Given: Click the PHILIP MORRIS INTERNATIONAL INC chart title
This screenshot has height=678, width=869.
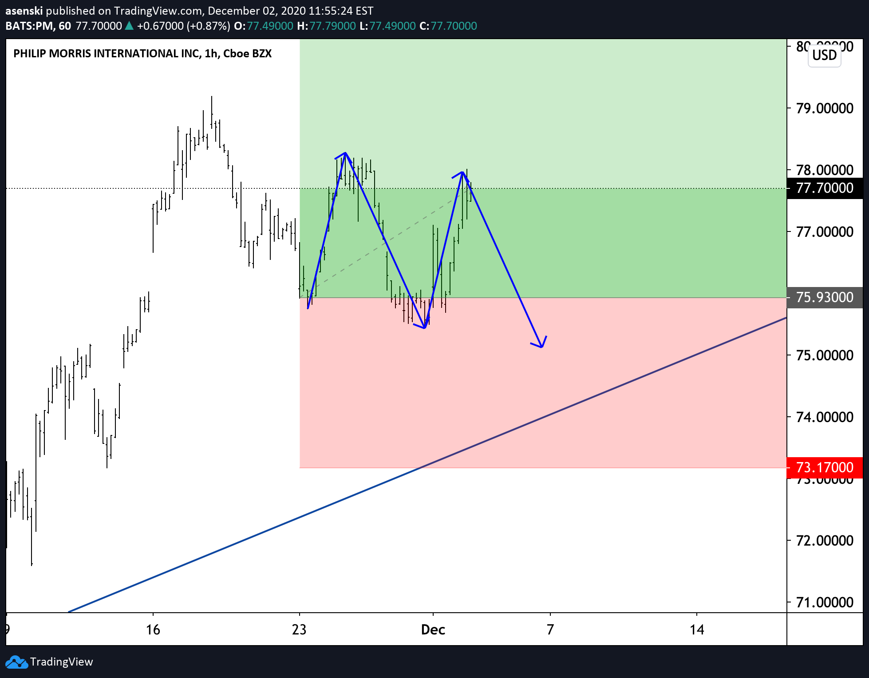Looking at the screenshot, I should click(142, 54).
